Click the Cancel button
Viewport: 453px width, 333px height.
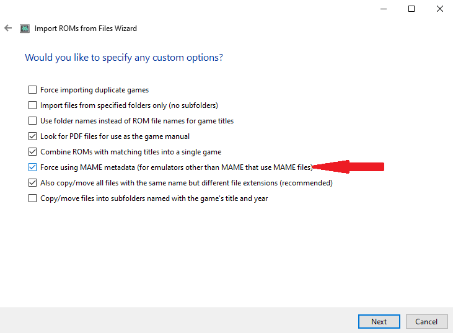pos(427,321)
